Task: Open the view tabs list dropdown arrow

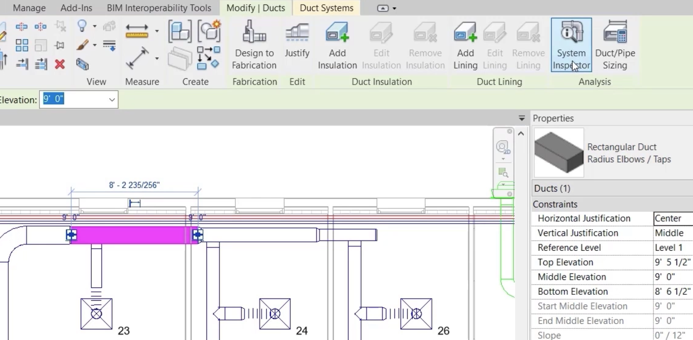Action: pos(522,118)
